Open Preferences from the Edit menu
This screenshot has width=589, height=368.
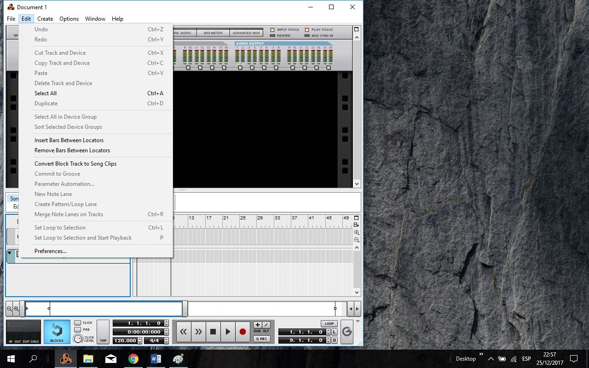96,251
